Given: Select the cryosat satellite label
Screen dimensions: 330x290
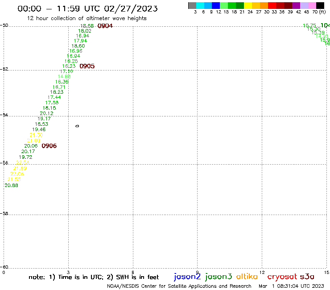Looking at the screenshot, I should (x=282, y=277).
